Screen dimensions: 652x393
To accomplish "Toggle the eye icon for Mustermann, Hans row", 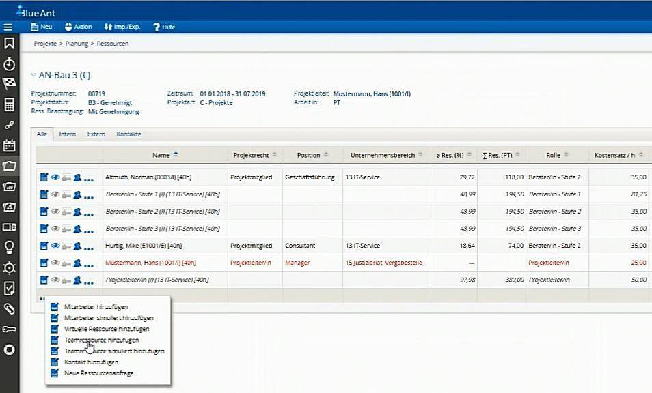I will pyautogui.click(x=55, y=263).
